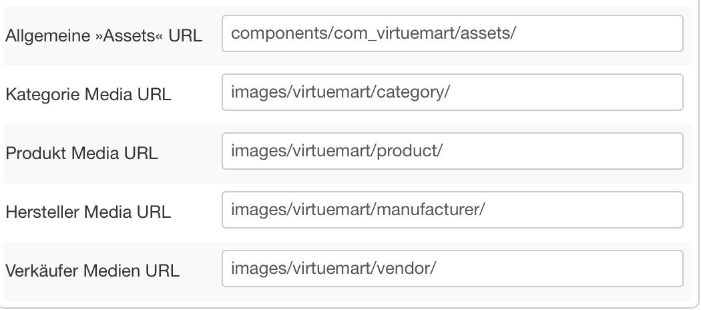The image size is (701, 310).
Task: Activate the Verkäufer Medien URL input box
Action: click(x=452, y=269)
